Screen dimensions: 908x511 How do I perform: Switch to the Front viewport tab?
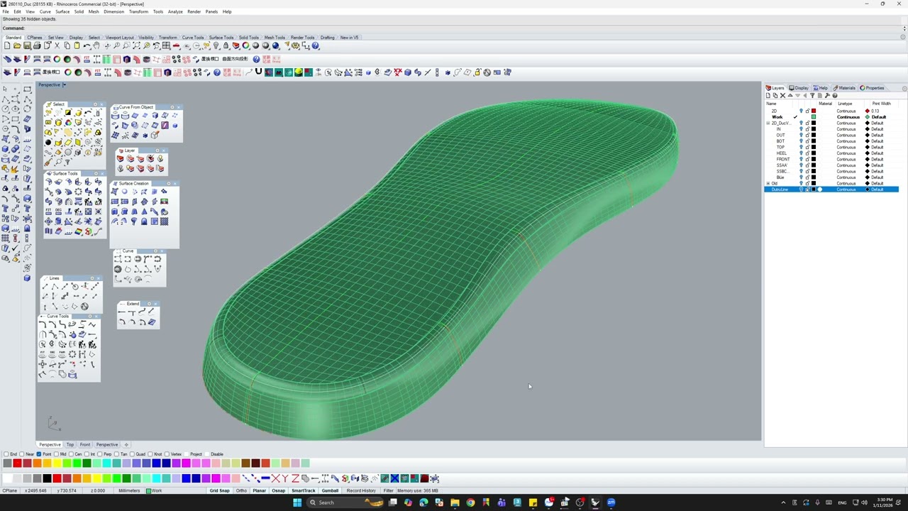[85, 445]
